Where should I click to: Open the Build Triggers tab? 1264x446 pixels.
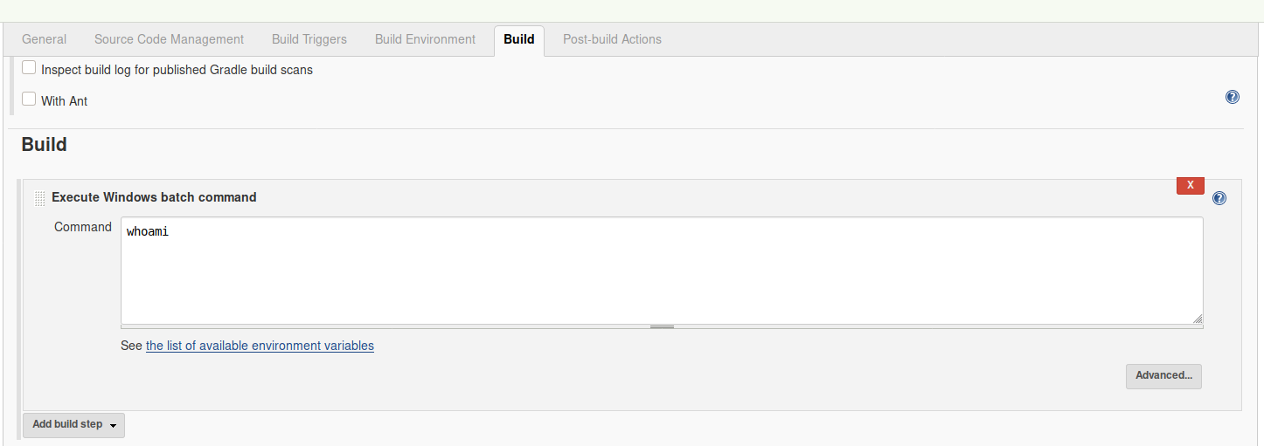click(309, 39)
